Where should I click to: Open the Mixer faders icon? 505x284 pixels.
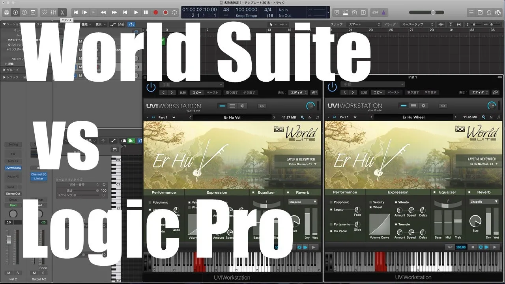point(53,12)
